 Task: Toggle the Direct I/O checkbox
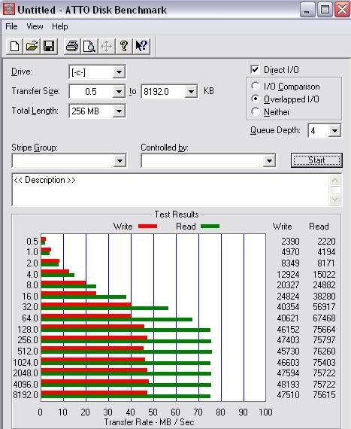(255, 70)
